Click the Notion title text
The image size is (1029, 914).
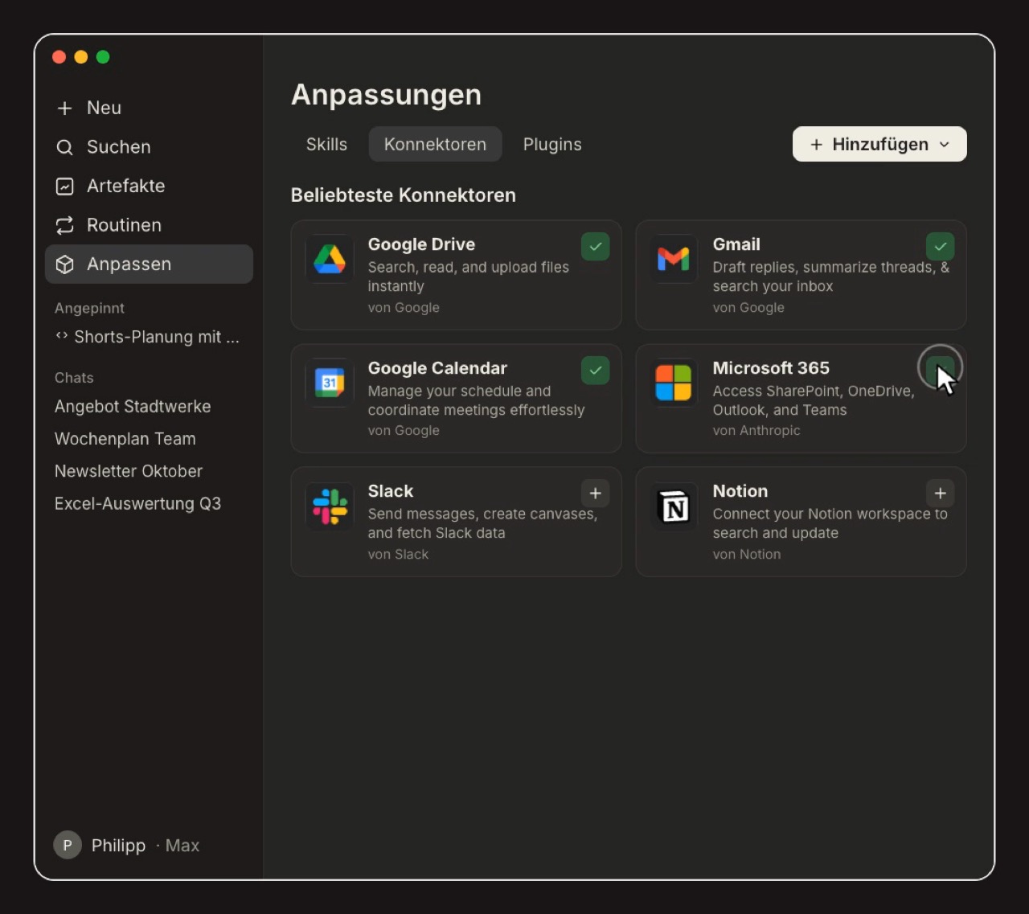click(740, 491)
